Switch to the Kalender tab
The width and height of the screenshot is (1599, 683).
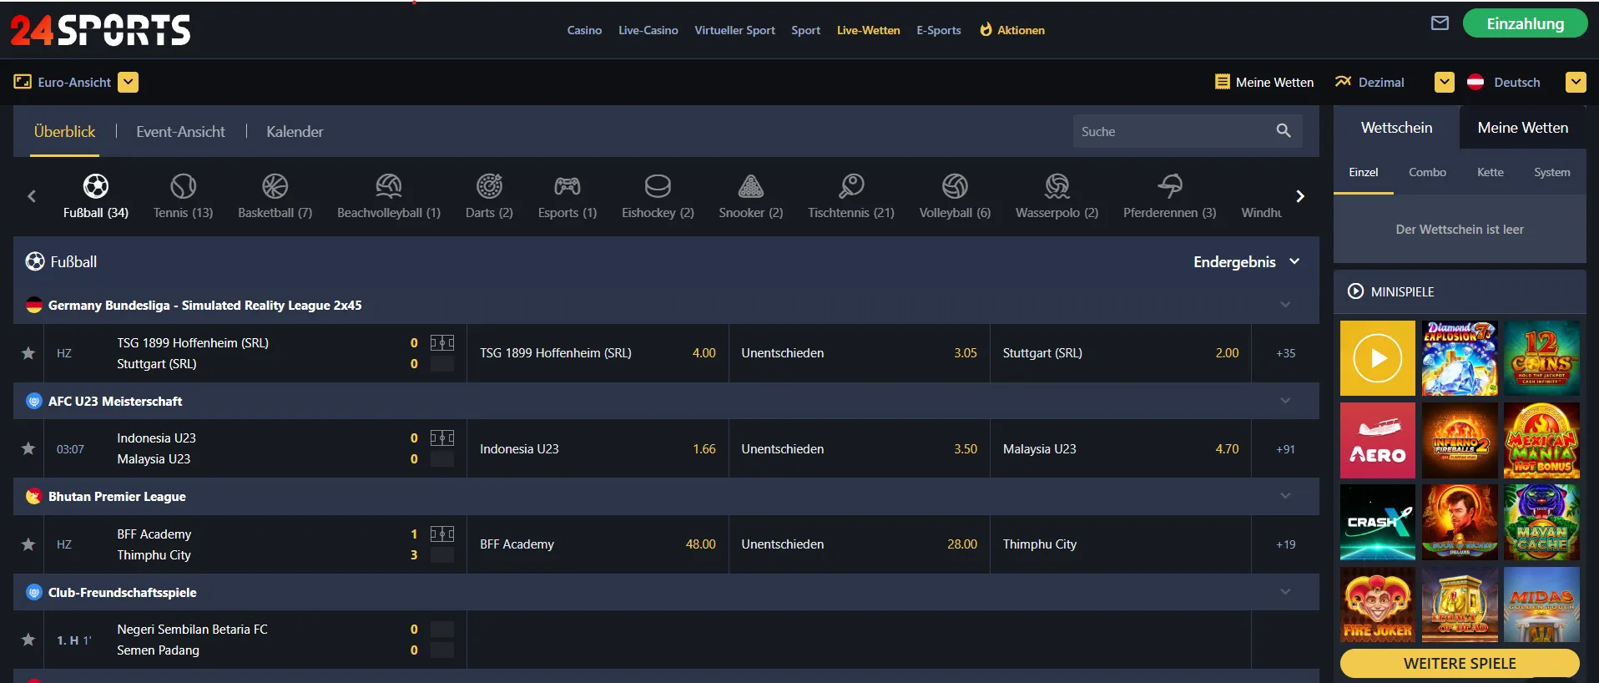coord(295,131)
